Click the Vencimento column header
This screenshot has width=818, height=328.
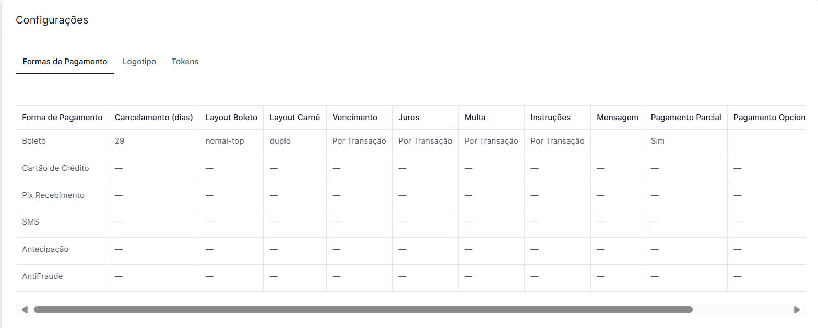coord(355,118)
